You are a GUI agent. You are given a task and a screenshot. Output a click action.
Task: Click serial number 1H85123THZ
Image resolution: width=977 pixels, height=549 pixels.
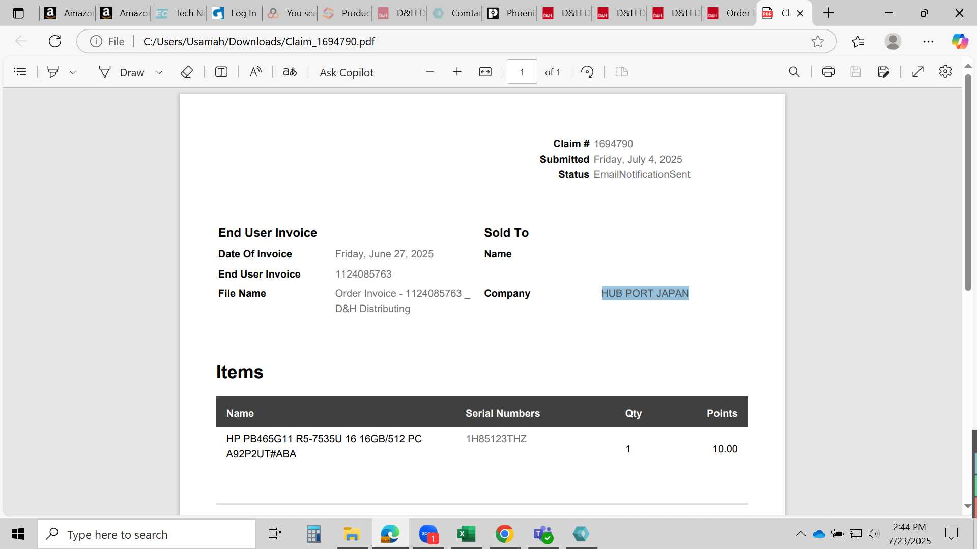pyautogui.click(x=496, y=439)
